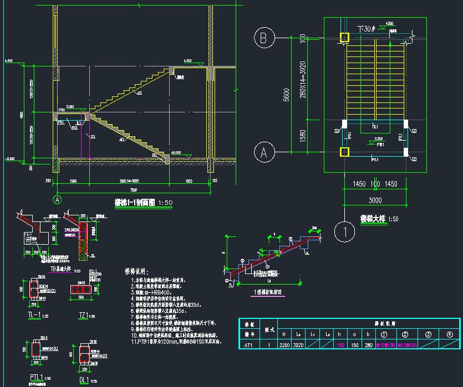Select the magenta 150 value in table

tap(339, 344)
